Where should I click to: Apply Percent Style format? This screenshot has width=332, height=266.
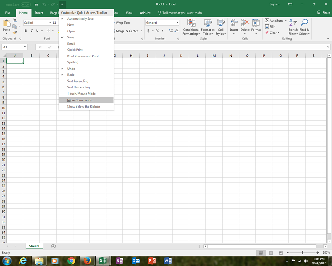pos(157,31)
